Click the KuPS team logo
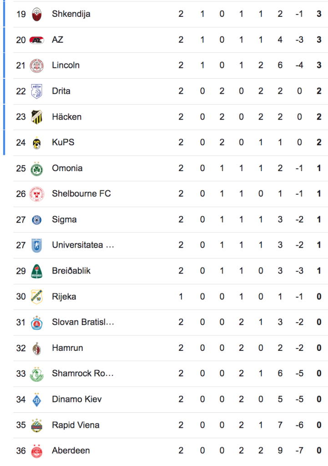This screenshot has height=466, width=328. tap(36, 143)
